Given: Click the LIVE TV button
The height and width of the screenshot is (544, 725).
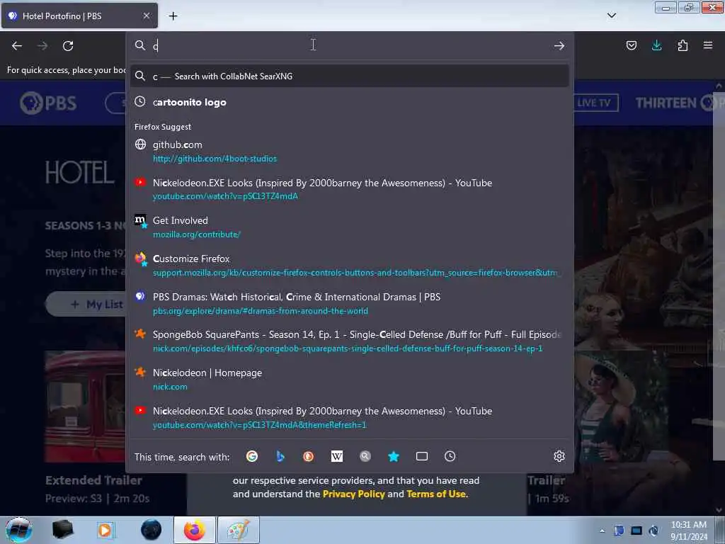Looking at the screenshot, I should click(595, 103).
